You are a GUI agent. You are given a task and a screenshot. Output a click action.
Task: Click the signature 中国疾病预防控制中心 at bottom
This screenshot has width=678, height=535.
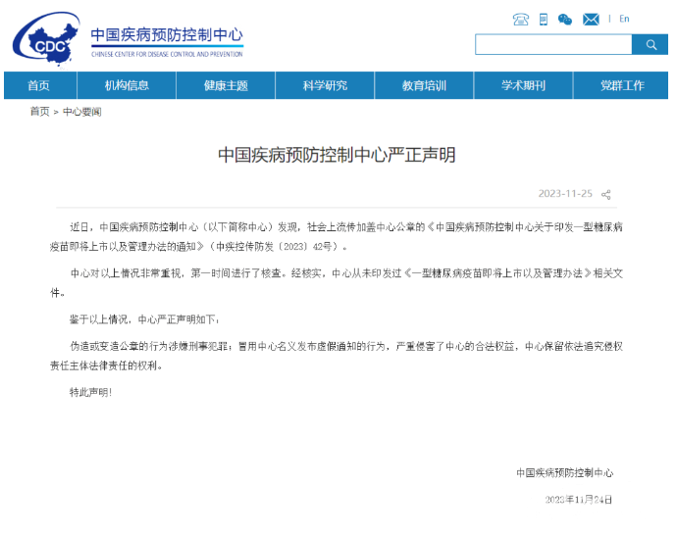coord(565,473)
